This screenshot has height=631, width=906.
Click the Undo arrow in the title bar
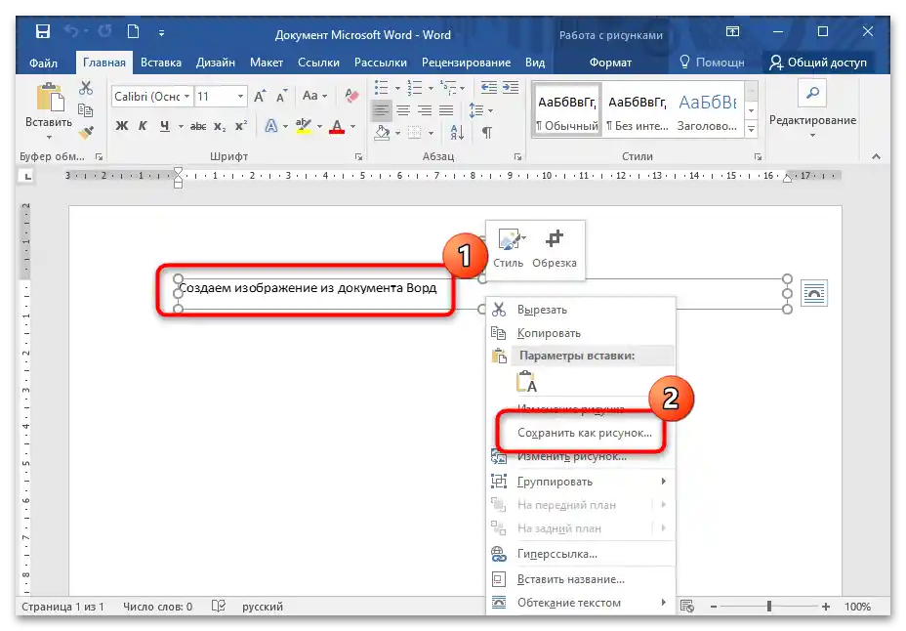[71, 32]
